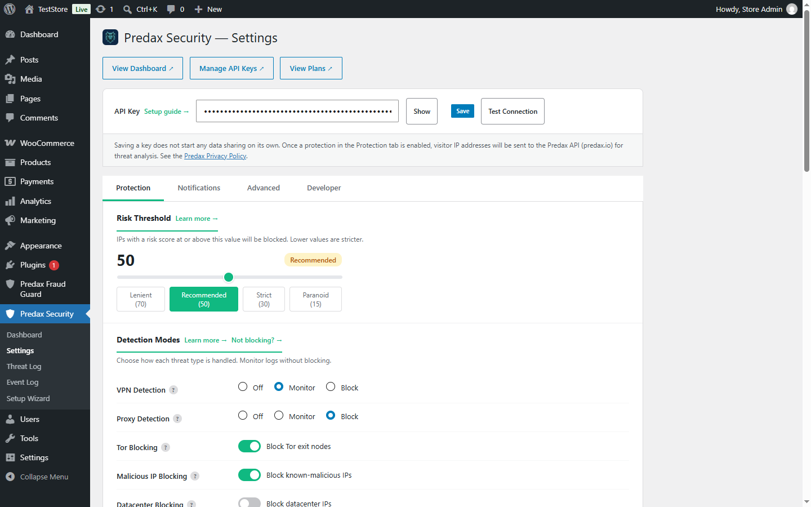Click the Collapse Menu arrow icon
This screenshot has width=811, height=507.
click(10, 477)
